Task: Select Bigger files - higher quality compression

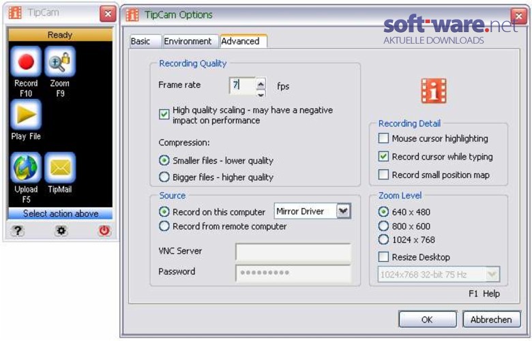Action: [164, 177]
